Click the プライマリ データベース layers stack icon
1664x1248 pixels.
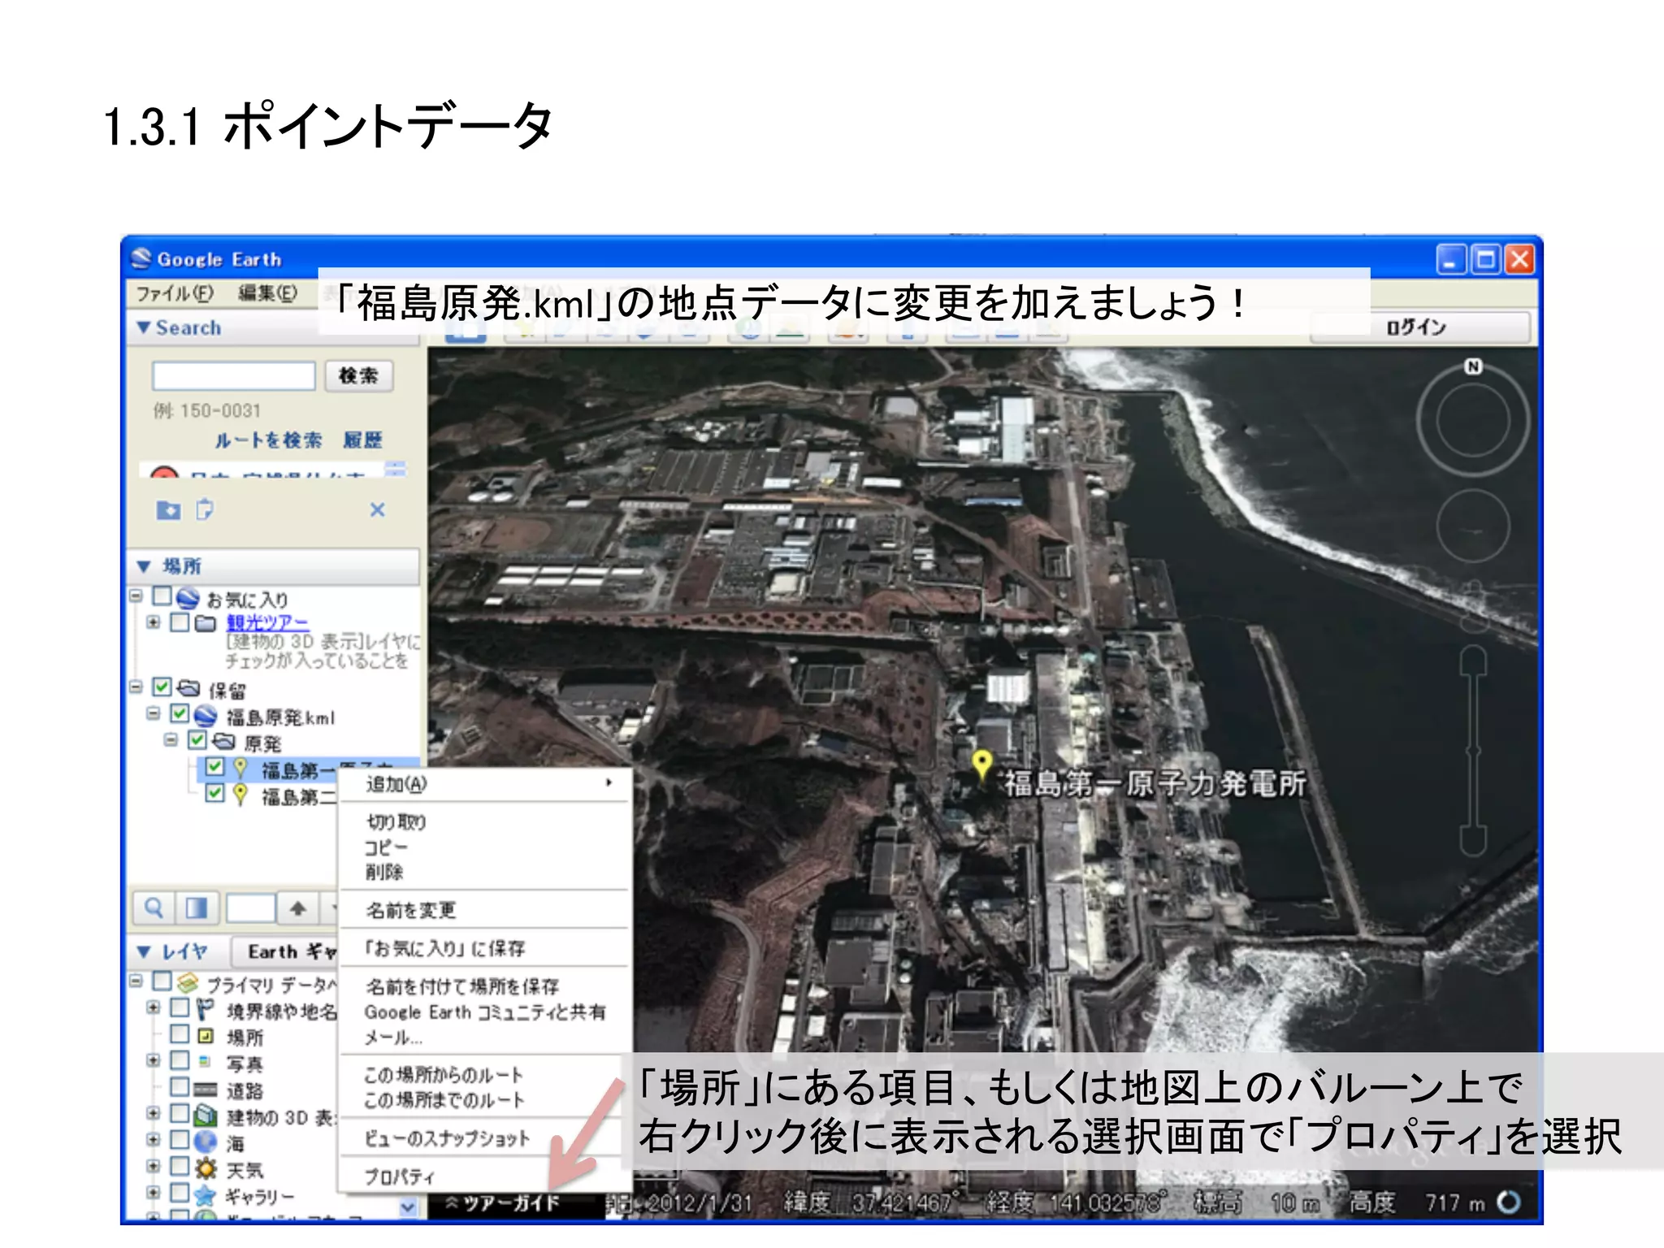tap(188, 983)
